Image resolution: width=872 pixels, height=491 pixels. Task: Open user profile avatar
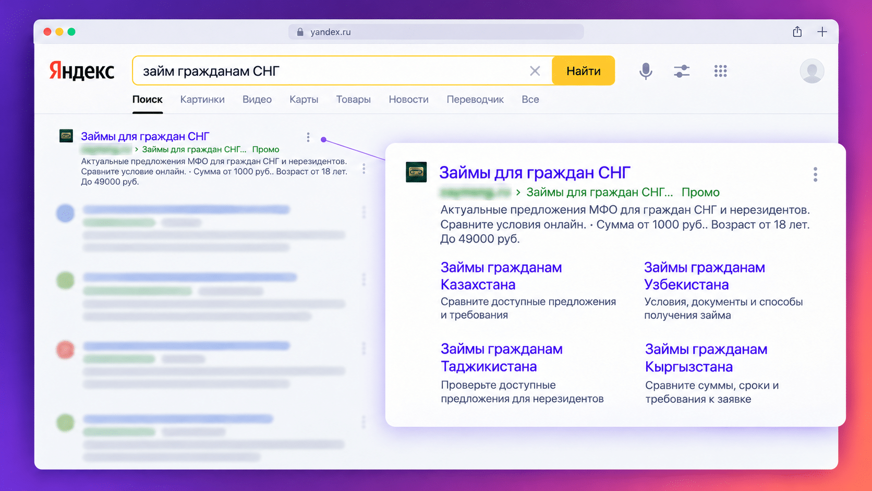(812, 71)
